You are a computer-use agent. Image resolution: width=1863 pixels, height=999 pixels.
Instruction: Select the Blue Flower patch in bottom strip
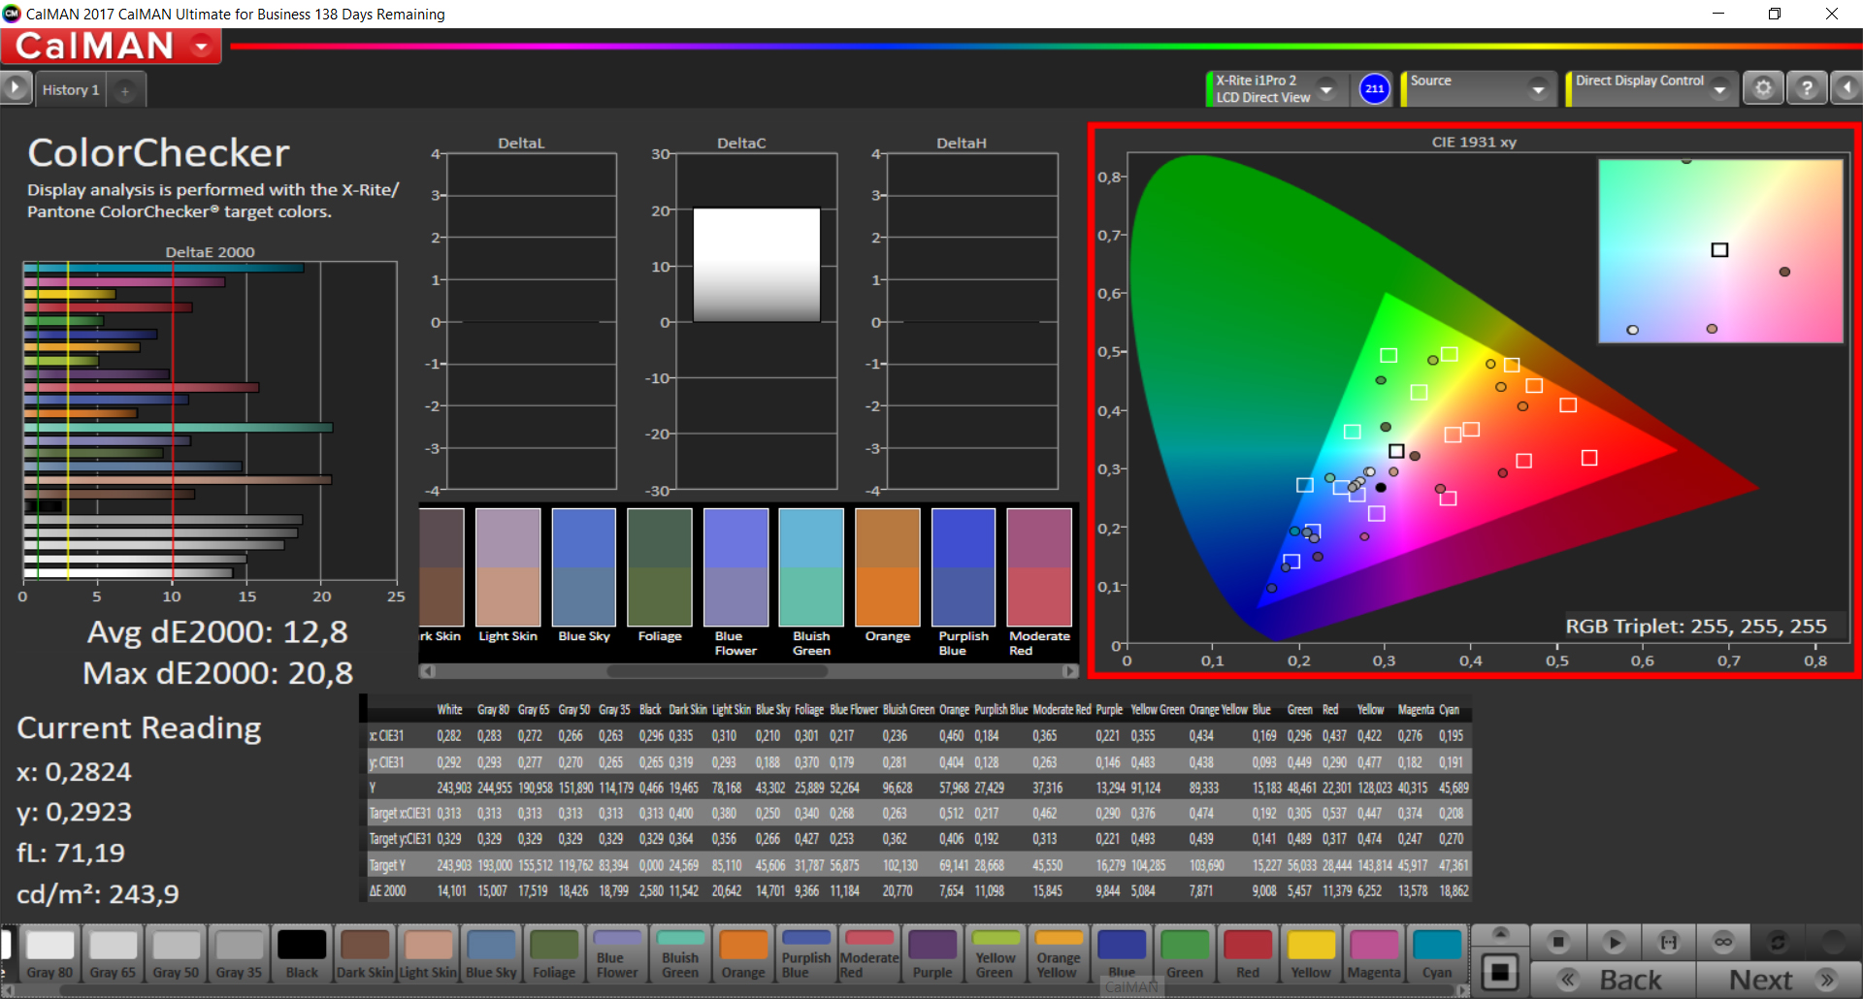point(617,954)
